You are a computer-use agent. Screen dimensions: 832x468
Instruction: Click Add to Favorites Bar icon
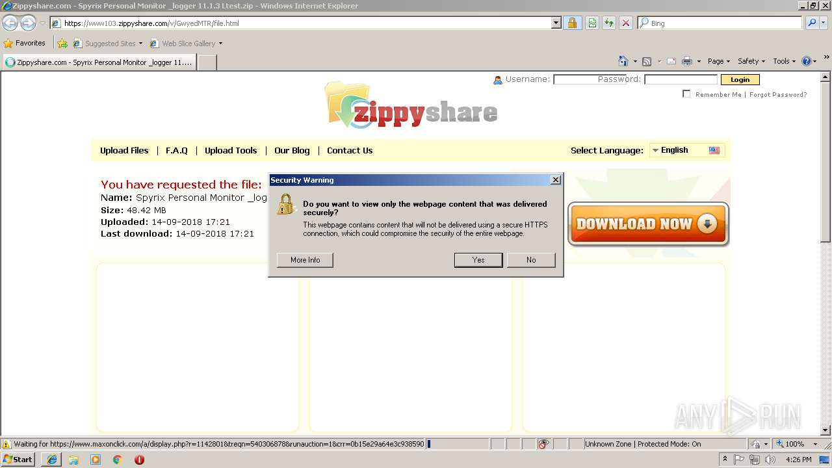pos(62,44)
